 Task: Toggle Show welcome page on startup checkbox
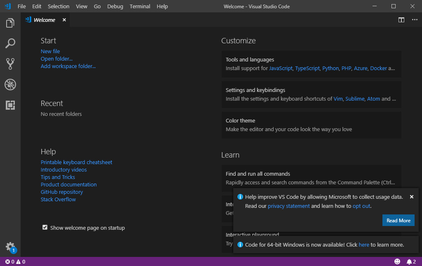click(45, 228)
